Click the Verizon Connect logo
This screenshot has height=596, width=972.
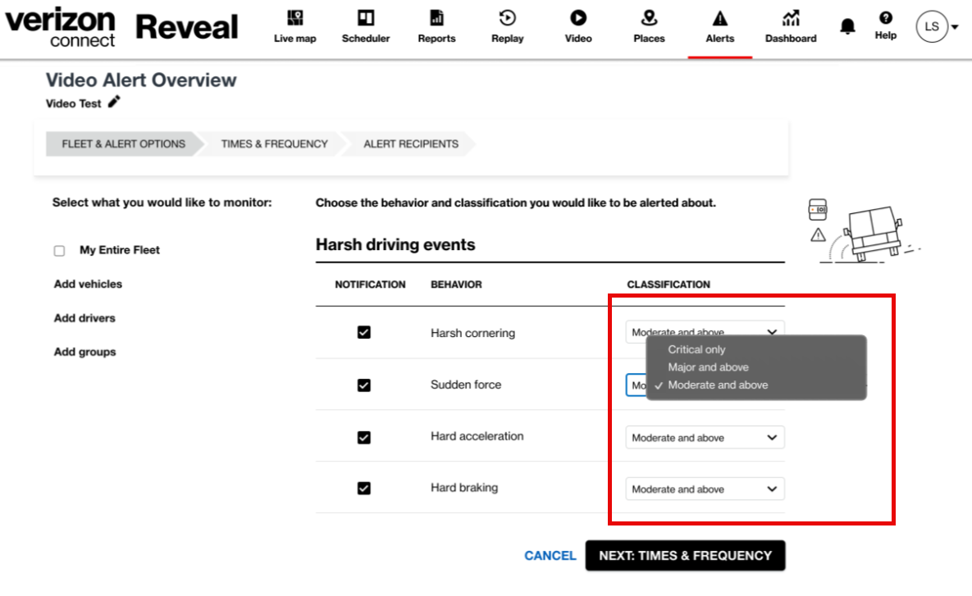tap(60, 27)
